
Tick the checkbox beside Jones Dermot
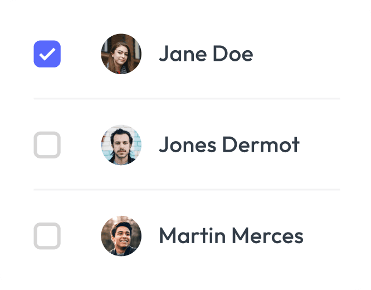click(x=47, y=145)
